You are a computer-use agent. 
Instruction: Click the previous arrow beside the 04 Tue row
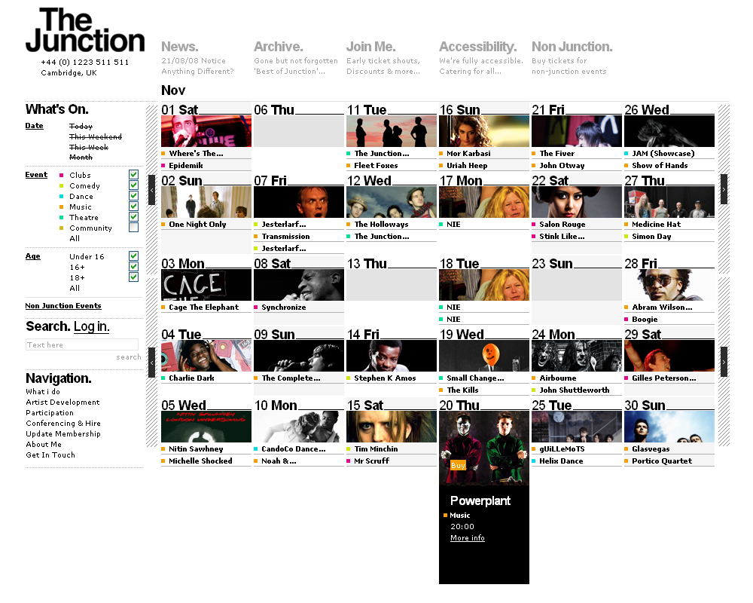(x=152, y=362)
